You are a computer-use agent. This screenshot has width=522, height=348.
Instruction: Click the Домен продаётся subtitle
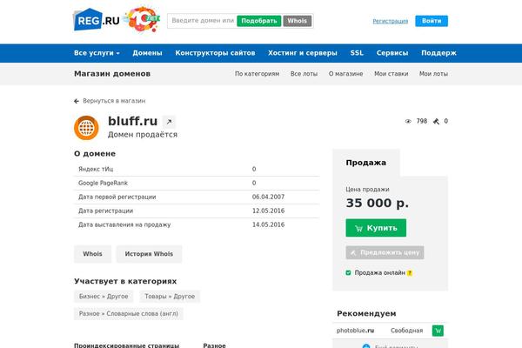(143, 135)
